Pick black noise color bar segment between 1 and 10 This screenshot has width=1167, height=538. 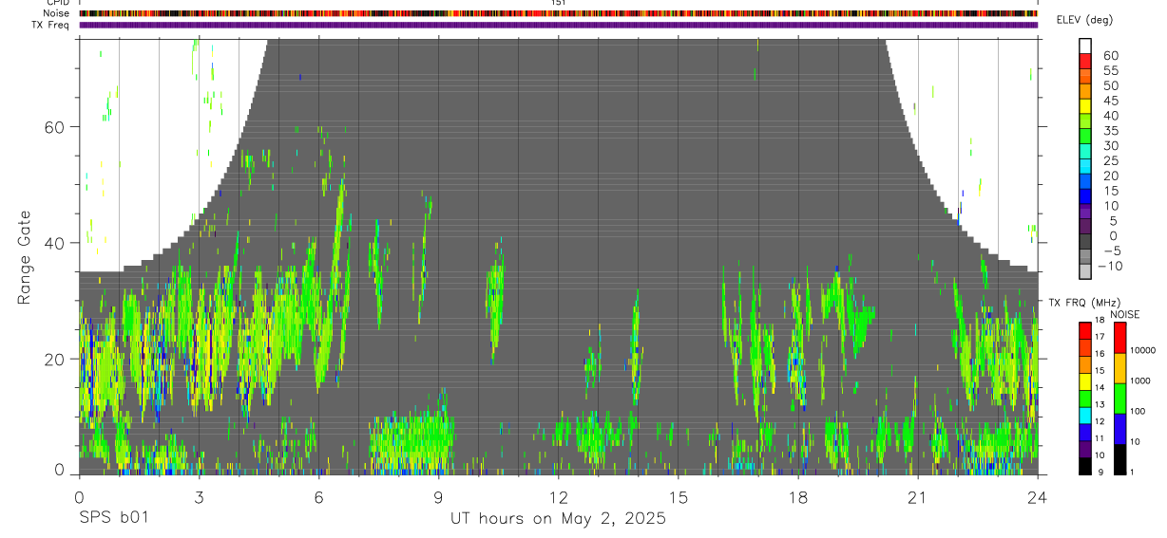pyautogui.click(x=1119, y=459)
